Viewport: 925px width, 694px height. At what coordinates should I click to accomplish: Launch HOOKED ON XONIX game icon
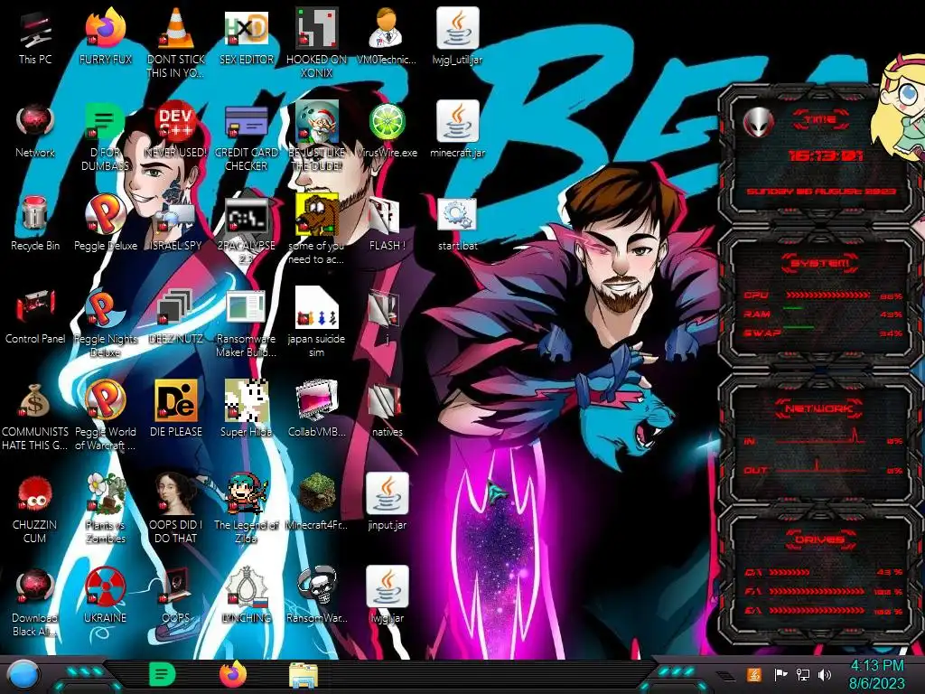(317, 44)
